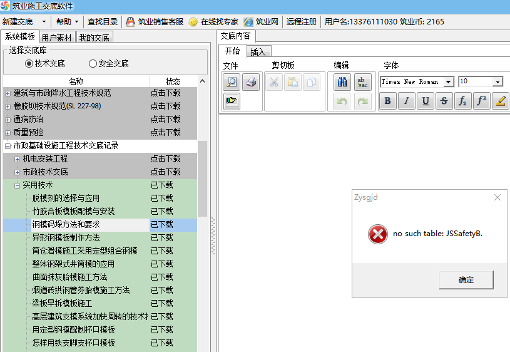Click 确定 in the error dialog

(x=466, y=280)
